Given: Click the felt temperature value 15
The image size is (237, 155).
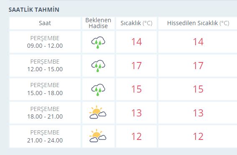Looking at the screenshot, I should point(198,89).
